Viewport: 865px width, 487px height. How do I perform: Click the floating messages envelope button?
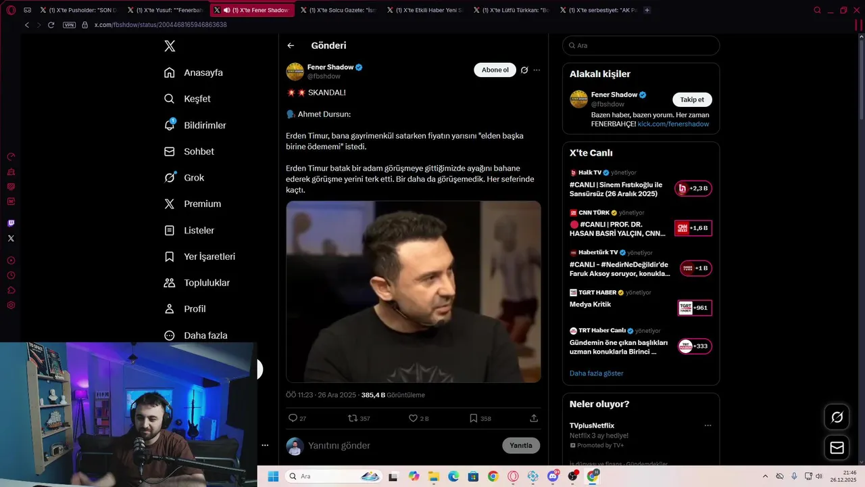(837, 448)
